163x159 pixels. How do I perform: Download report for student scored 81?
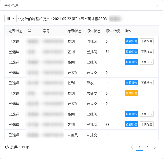(147, 52)
